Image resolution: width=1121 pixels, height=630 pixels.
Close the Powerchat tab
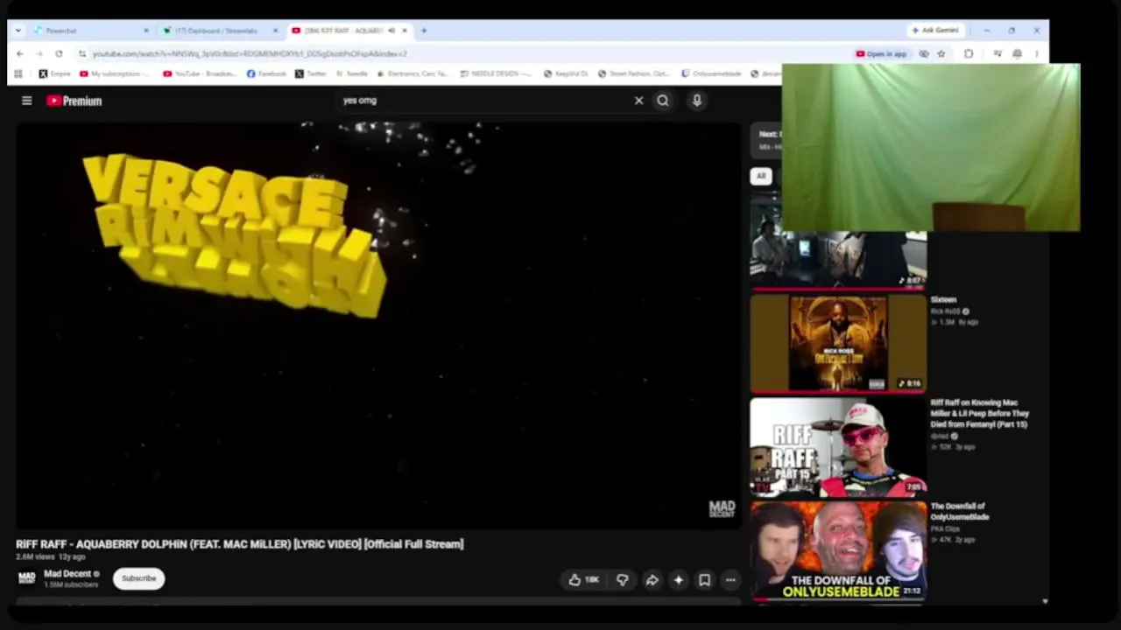(146, 31)
